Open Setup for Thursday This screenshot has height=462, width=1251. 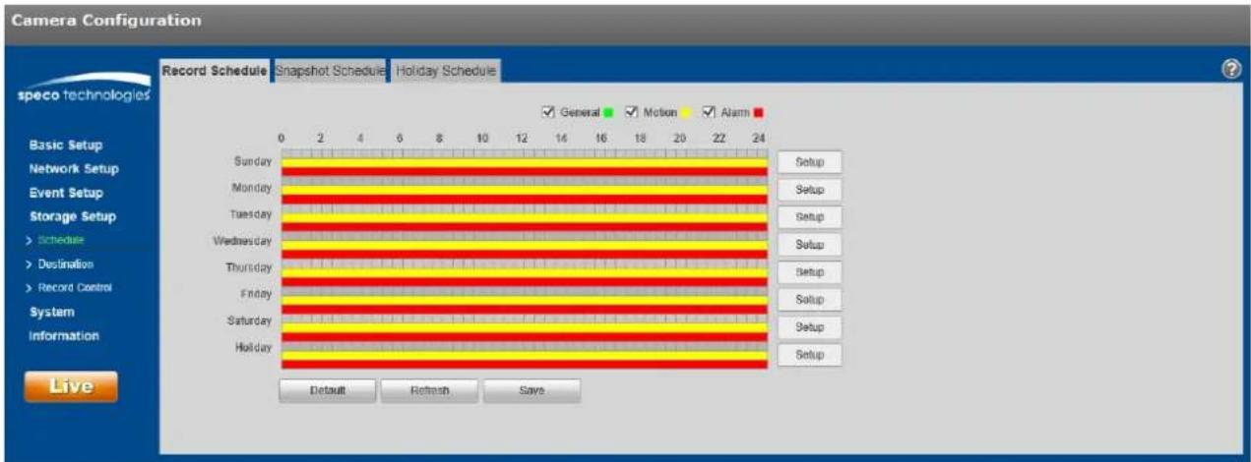809,271
